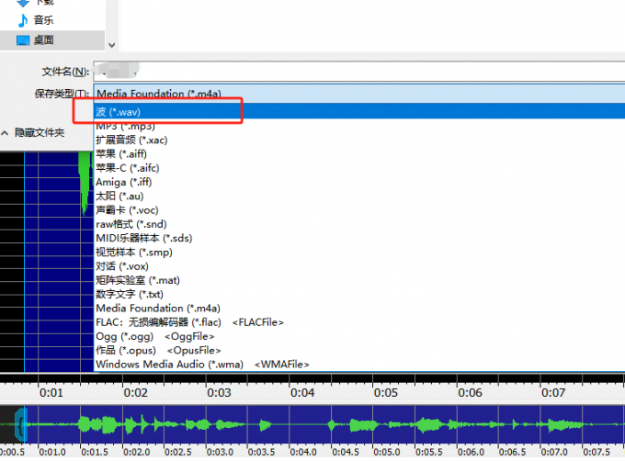Click navigation pane scroll down arrow
This screenshot has width=625, height=461.
[112, 45]
